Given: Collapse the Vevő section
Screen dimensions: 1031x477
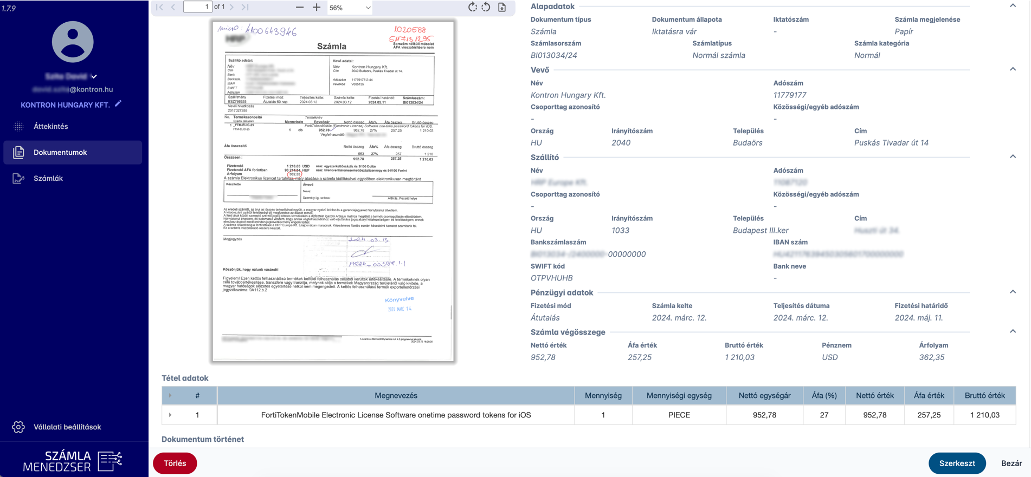Looking at the screenshot, I should 1013,69.
